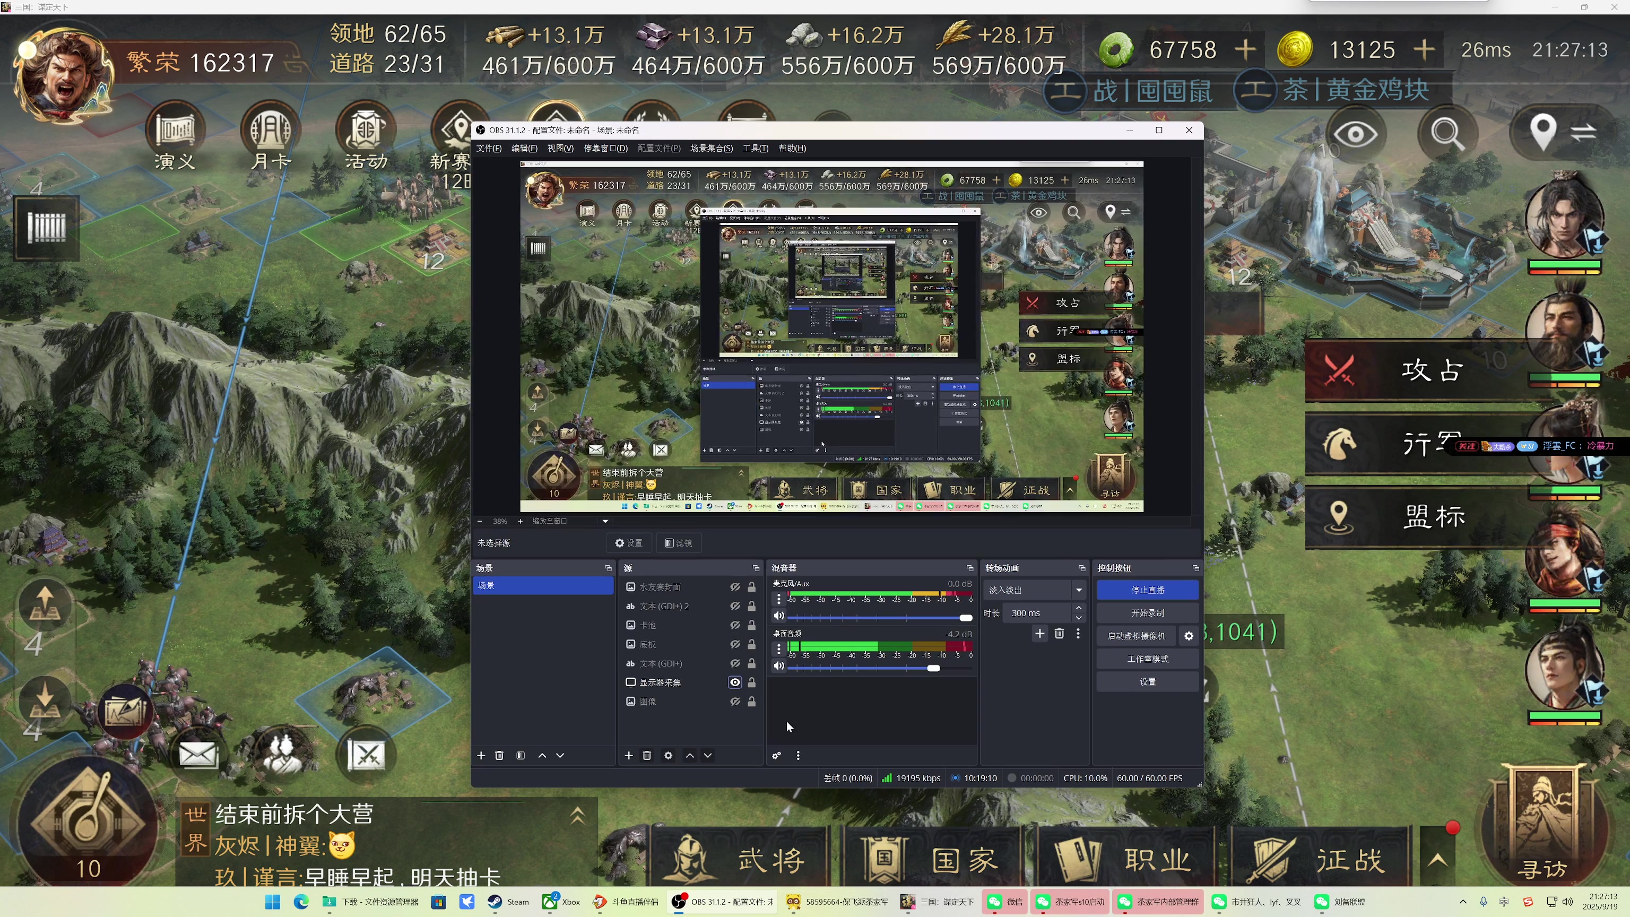Image resolution: width=1630 pixels, height=917 pixels.
Task: Move scene down in Scenes panel
Action: (560, 755)
